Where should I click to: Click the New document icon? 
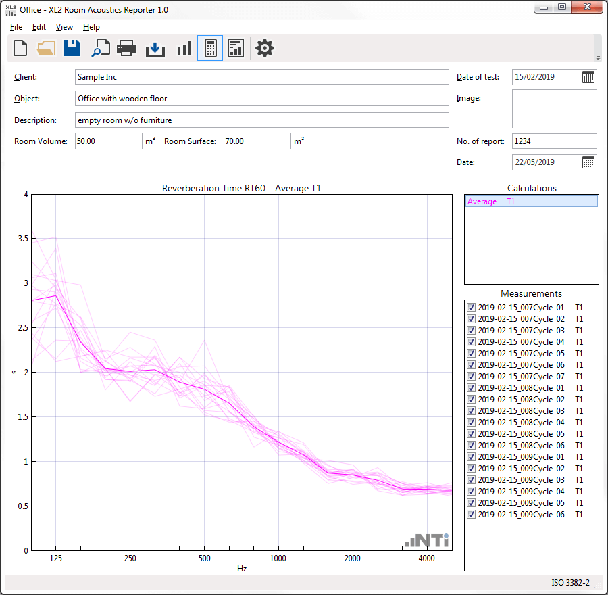21,49
